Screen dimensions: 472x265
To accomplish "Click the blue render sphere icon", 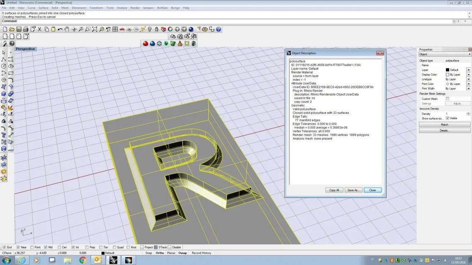I will click(191, 29).
